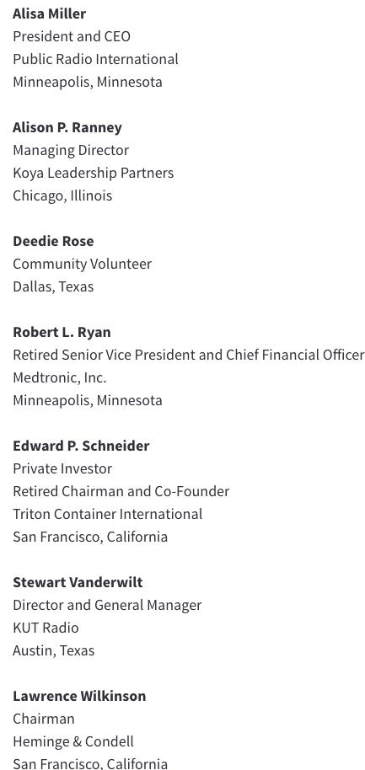Click the Lawrence Wilkinson heading
Viewport: 365px width, 770px height.
(x=79, y=697)
